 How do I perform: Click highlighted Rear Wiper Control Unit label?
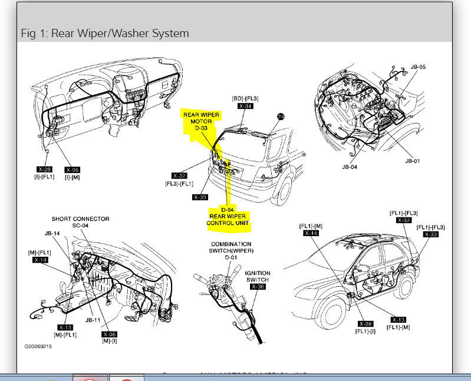click(228, 216)
